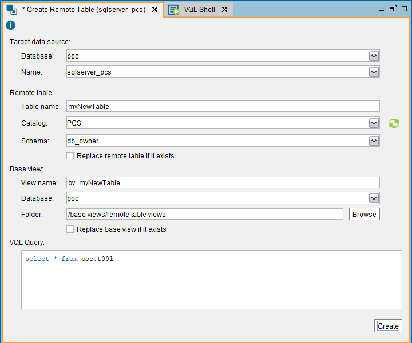The image size is (412, 343).
Task: Switch to the VQL Shell tab
Action: (x=199, y=10)
